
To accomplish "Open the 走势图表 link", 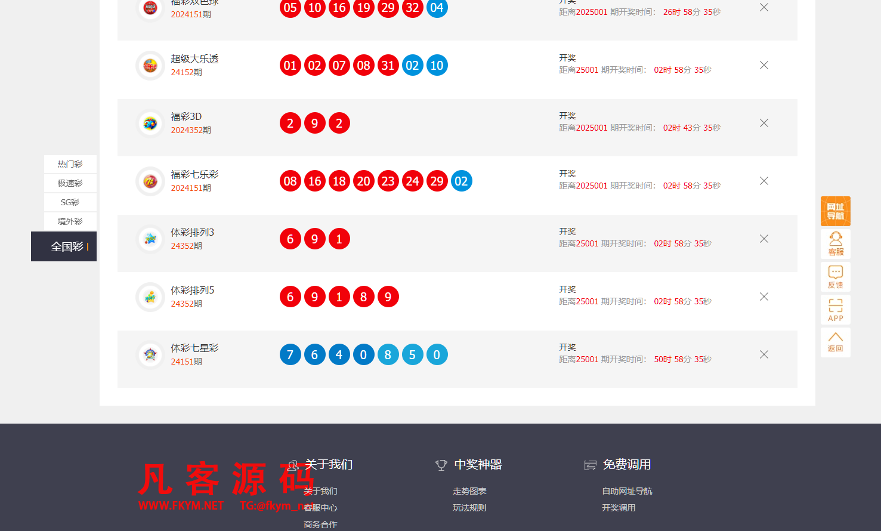I will pos(469,490).
